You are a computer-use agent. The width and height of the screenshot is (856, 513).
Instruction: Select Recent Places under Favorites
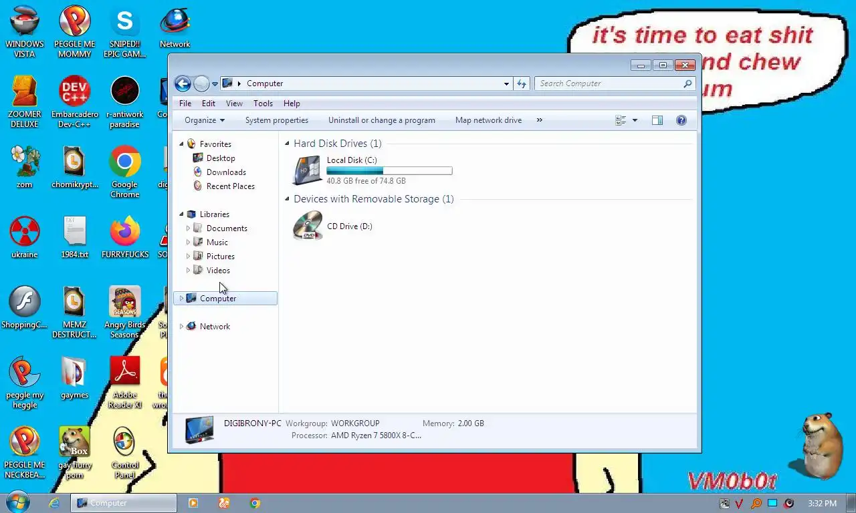230,186
